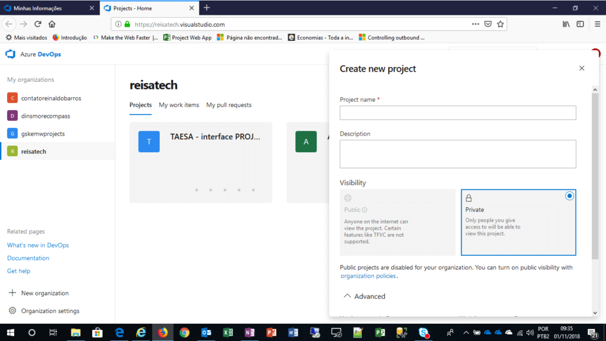Select the Public visibility option

pyautogui.click(x=397, y=222)
